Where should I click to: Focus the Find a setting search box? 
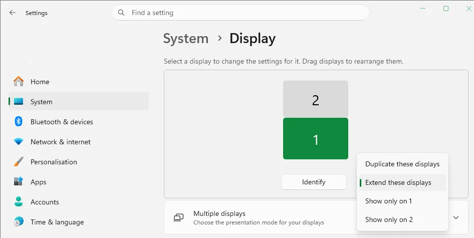point(241,13)
